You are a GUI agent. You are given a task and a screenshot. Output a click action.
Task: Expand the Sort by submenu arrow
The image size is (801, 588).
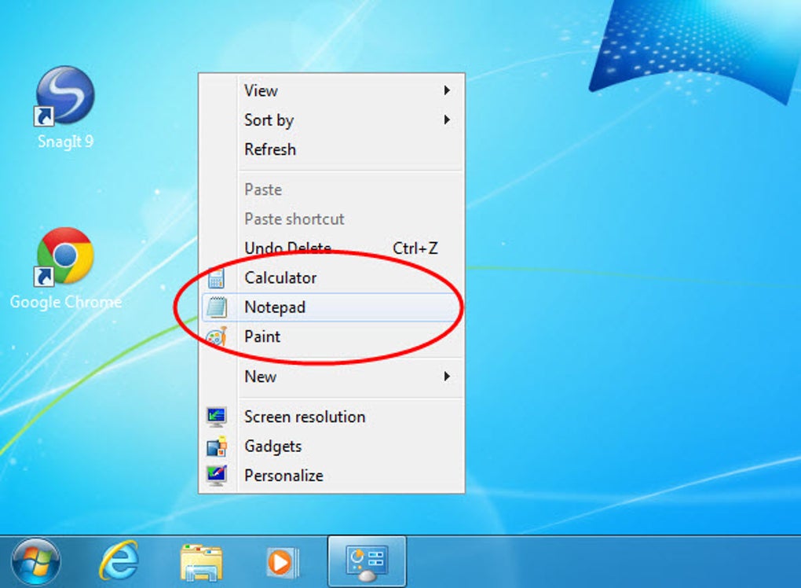pyautogui.click(x=447, y=119)
